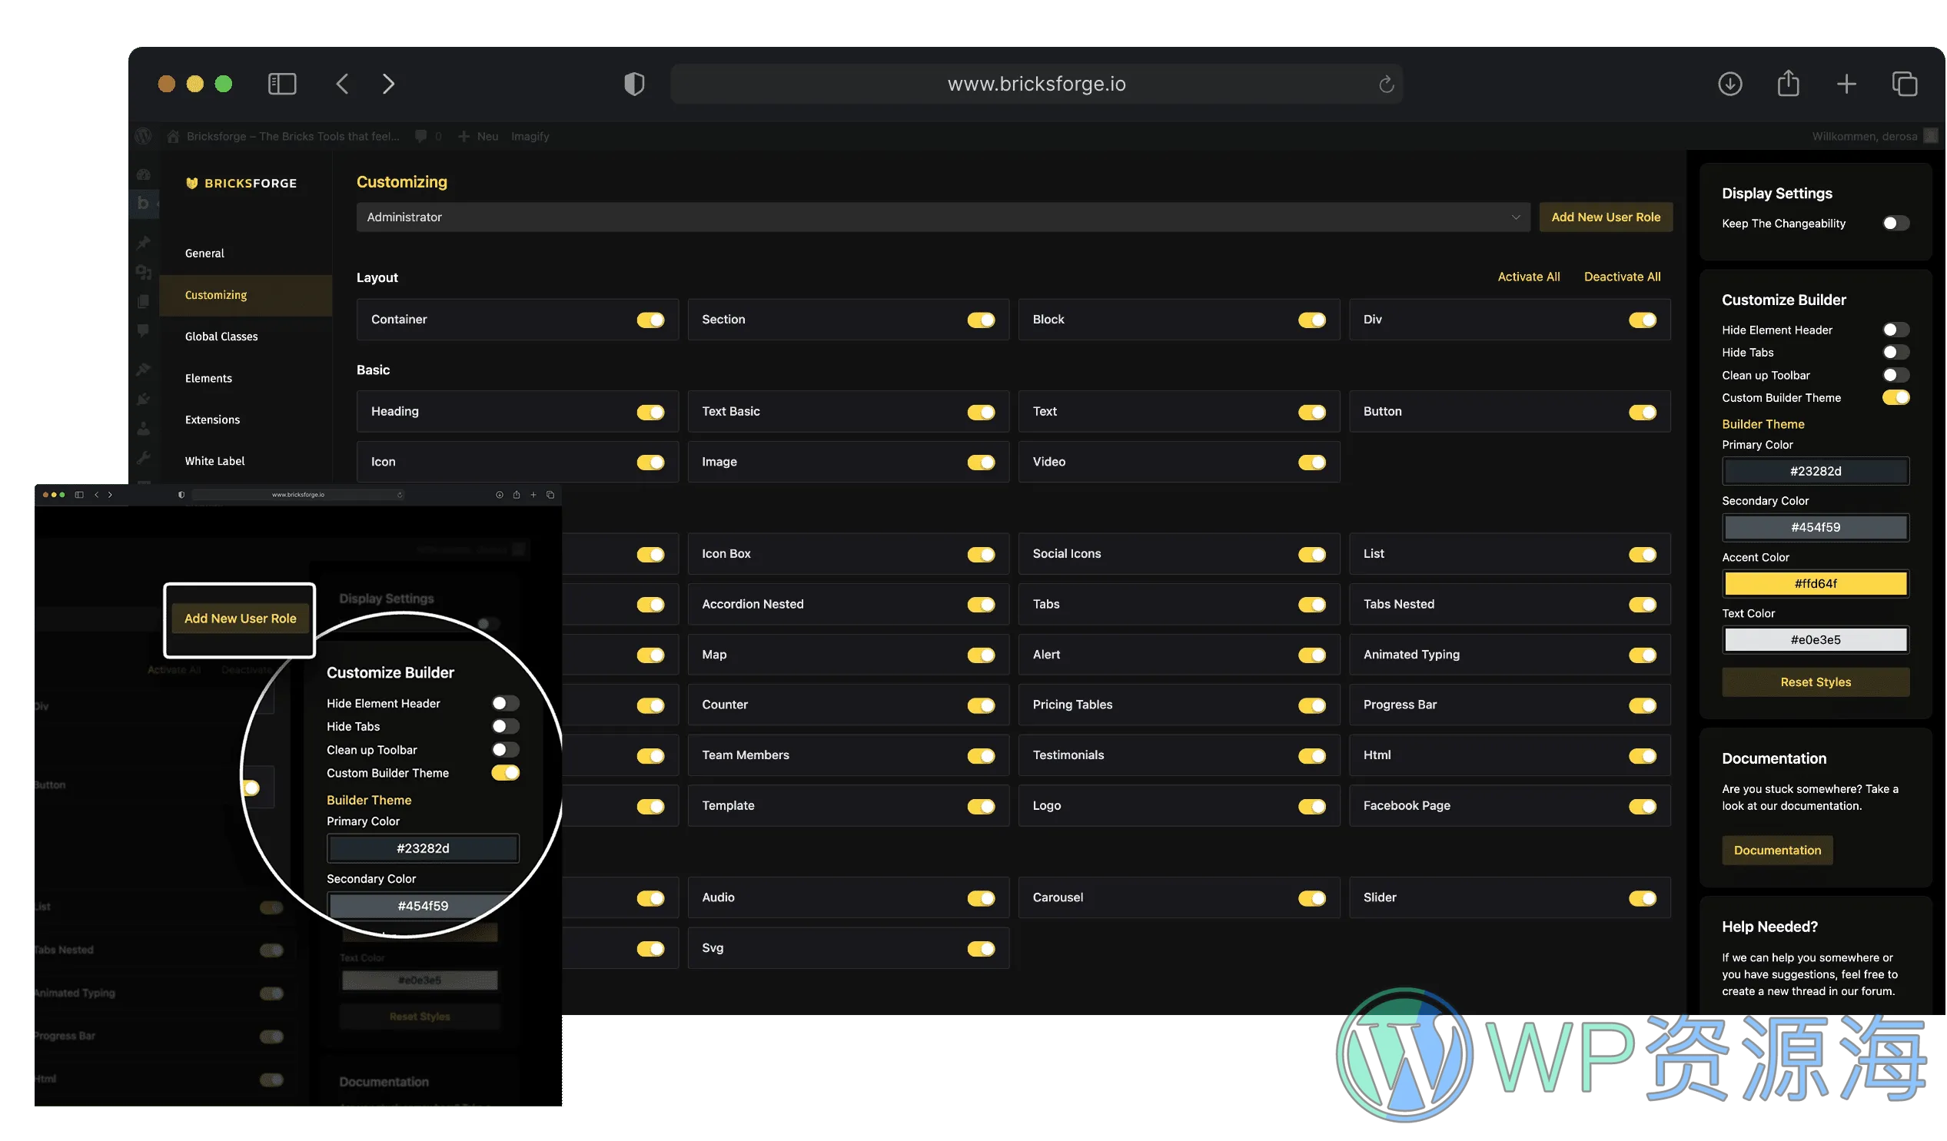Click the browser share icon
The image size is (1947, 1141).
pyautogui.click(x=1788, y=83)
